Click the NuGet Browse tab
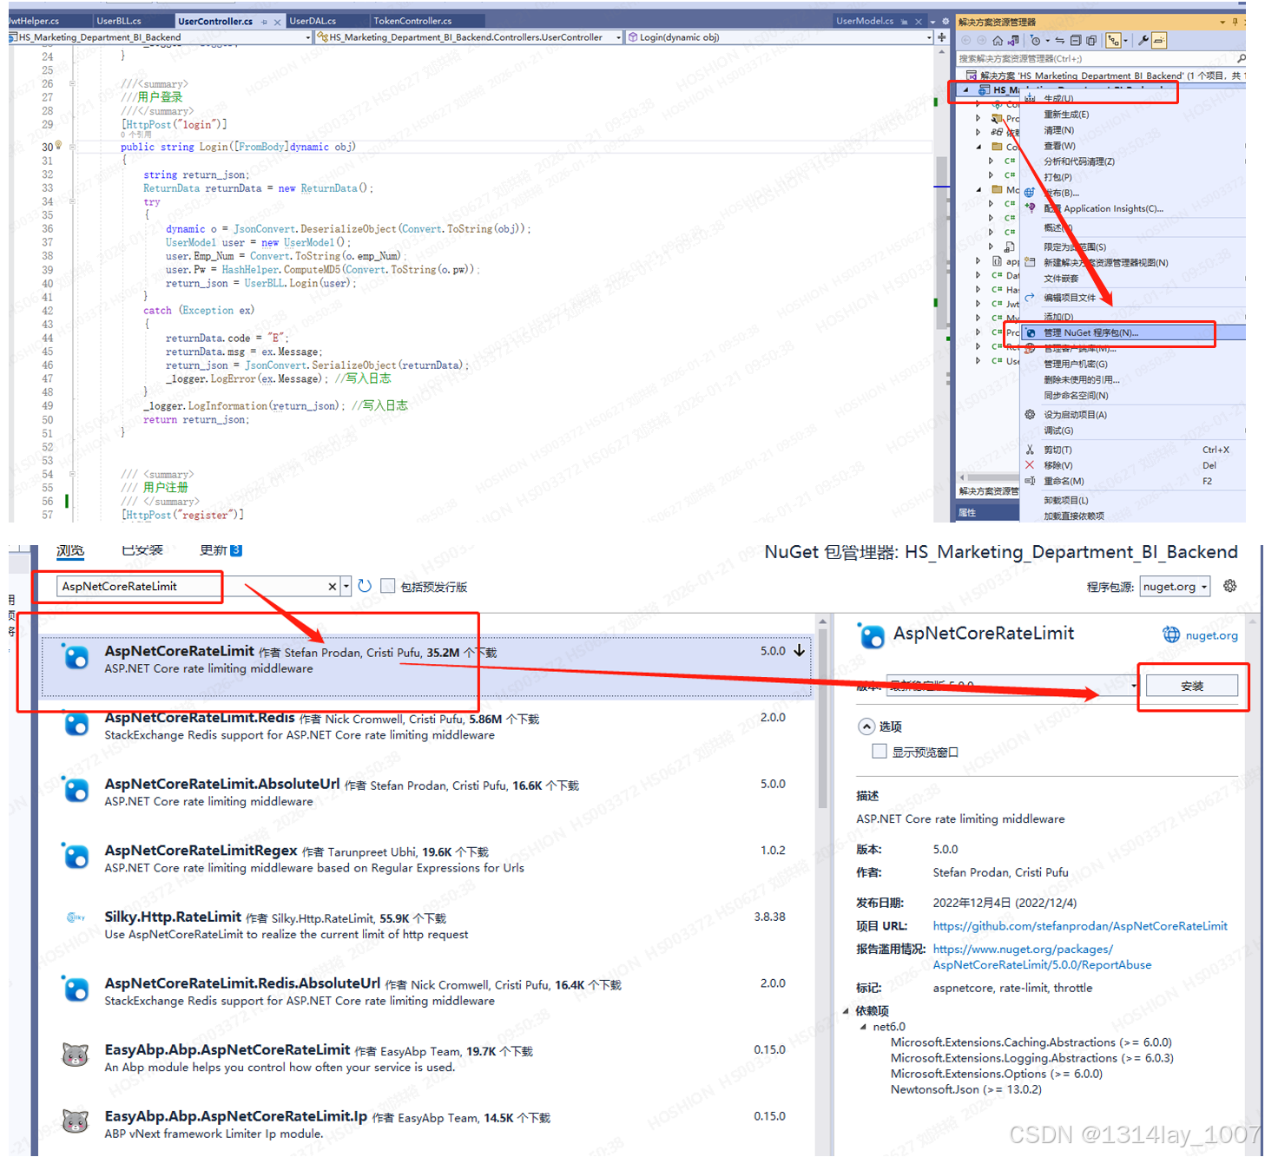Screen dimensions: 1265x1157 (x=70, y=550)
